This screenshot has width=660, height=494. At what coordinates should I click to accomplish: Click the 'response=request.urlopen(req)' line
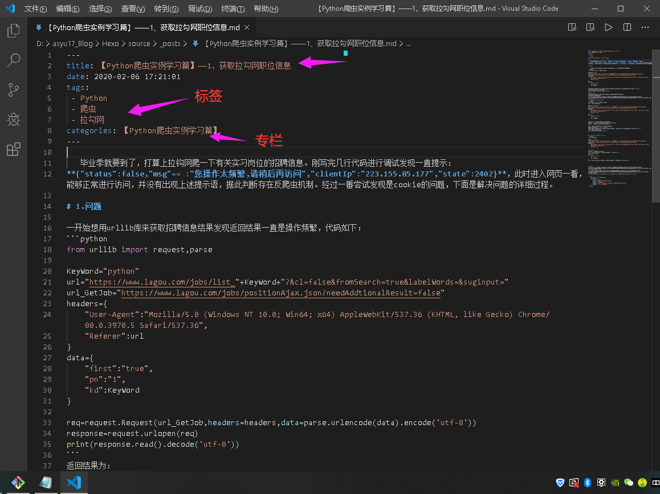[x=132, y=434]
